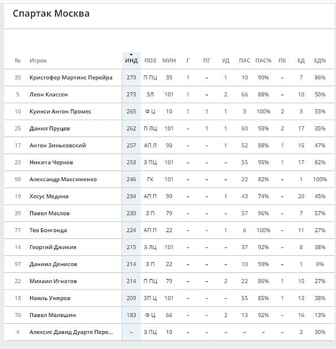
Task: Click on Антон Зиньковский name
Action: [58, 145]
